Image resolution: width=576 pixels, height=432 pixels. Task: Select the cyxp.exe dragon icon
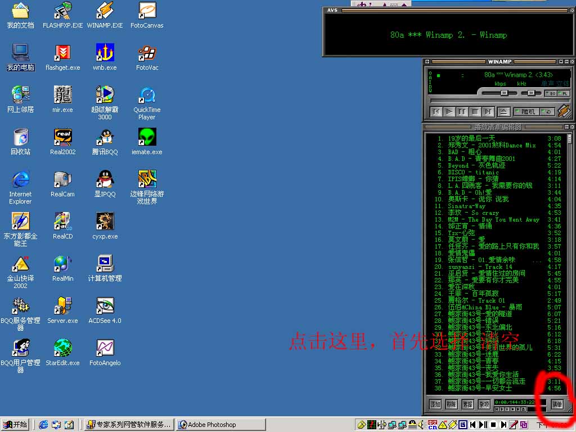pyautogui.click(x=105, y=226)
